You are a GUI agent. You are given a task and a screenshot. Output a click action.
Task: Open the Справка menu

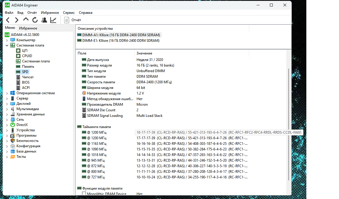coord(86,13)
